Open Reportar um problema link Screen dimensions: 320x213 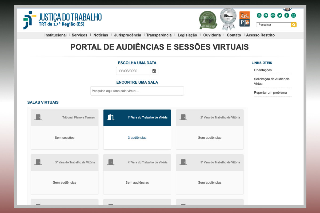point(270,93)
